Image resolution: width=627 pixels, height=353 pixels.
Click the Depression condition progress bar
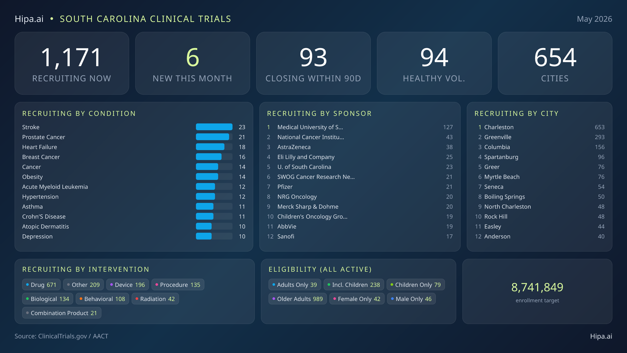(x=214, y=236)
